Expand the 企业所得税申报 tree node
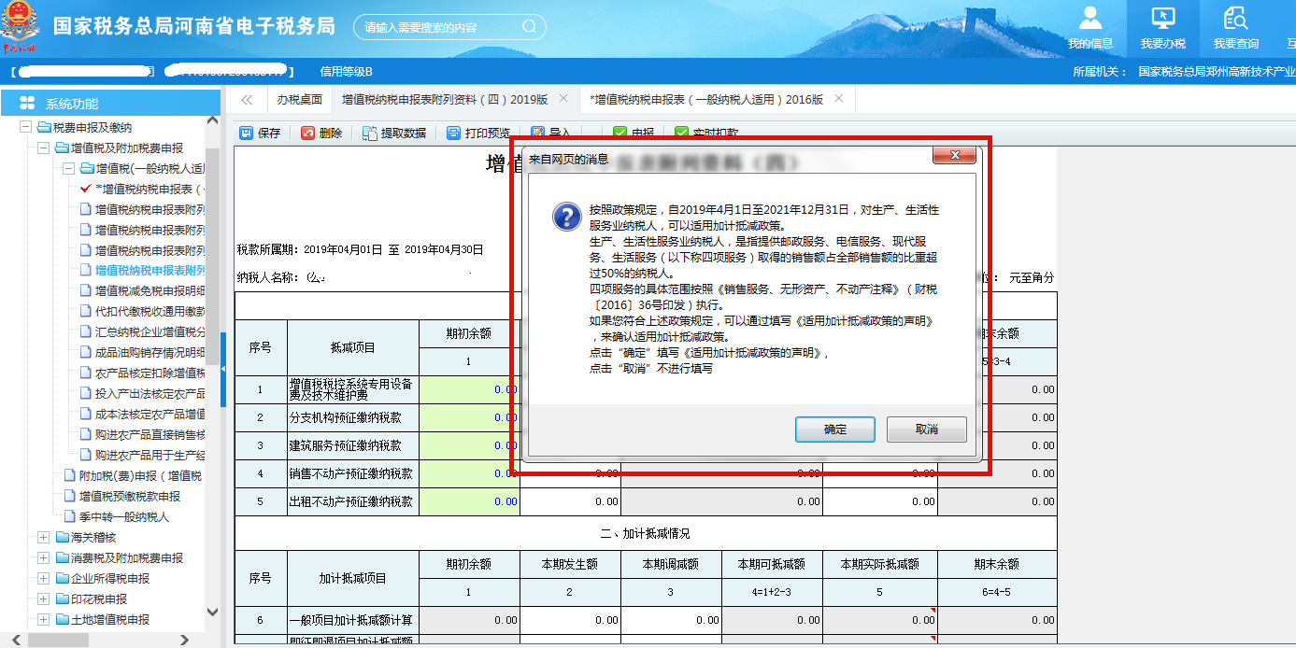 [41, 577]
